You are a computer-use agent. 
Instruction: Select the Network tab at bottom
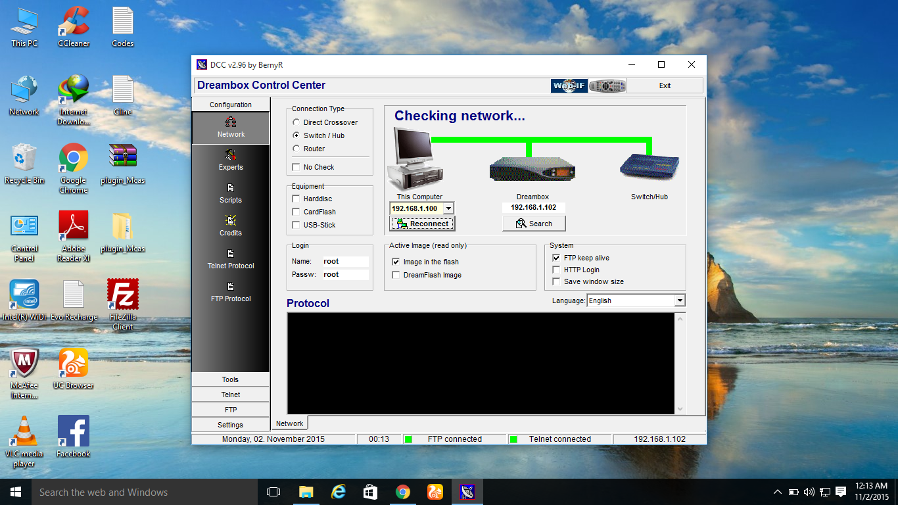point(289,423)
